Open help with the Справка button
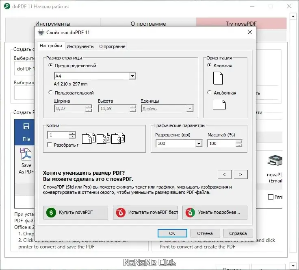The width and height of the screenshot is (299, 270). (238, 233)
